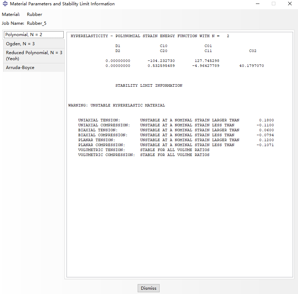Click the Dismiss button
The image size is (298, 294).
pos(148,288)
